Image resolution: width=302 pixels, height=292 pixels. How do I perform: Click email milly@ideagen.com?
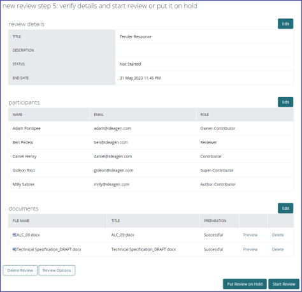[x=111, y=184]
